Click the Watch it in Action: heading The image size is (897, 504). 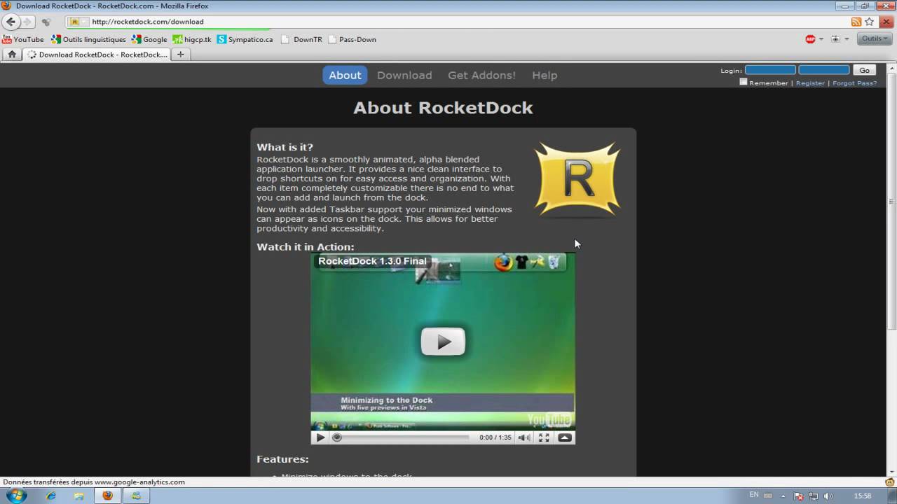306,246
